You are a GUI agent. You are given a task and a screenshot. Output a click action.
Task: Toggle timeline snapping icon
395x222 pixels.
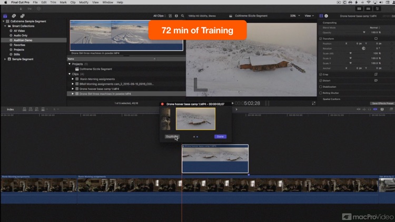tap(376, 109)
